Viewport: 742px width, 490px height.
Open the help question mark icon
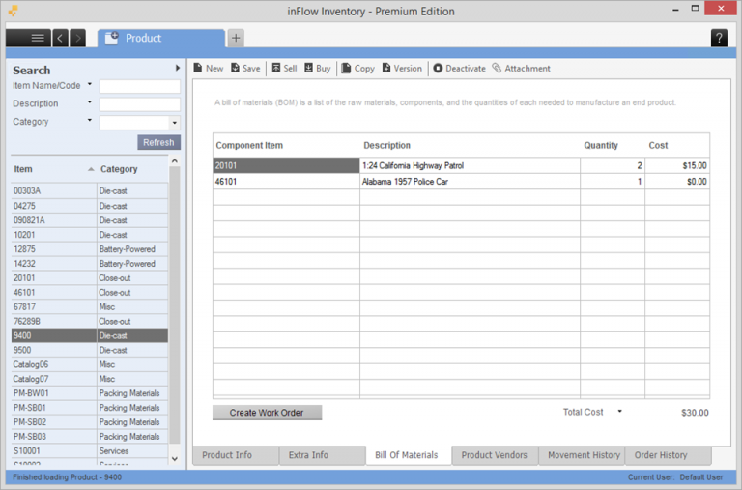(x=719, y=38)
